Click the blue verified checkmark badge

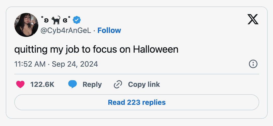pos(77,20)
